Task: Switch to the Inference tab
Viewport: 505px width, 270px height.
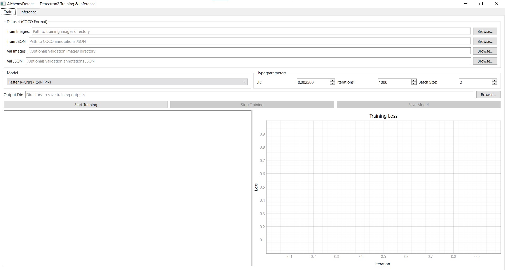Action: pyautogui.click(x=28, y=12)
